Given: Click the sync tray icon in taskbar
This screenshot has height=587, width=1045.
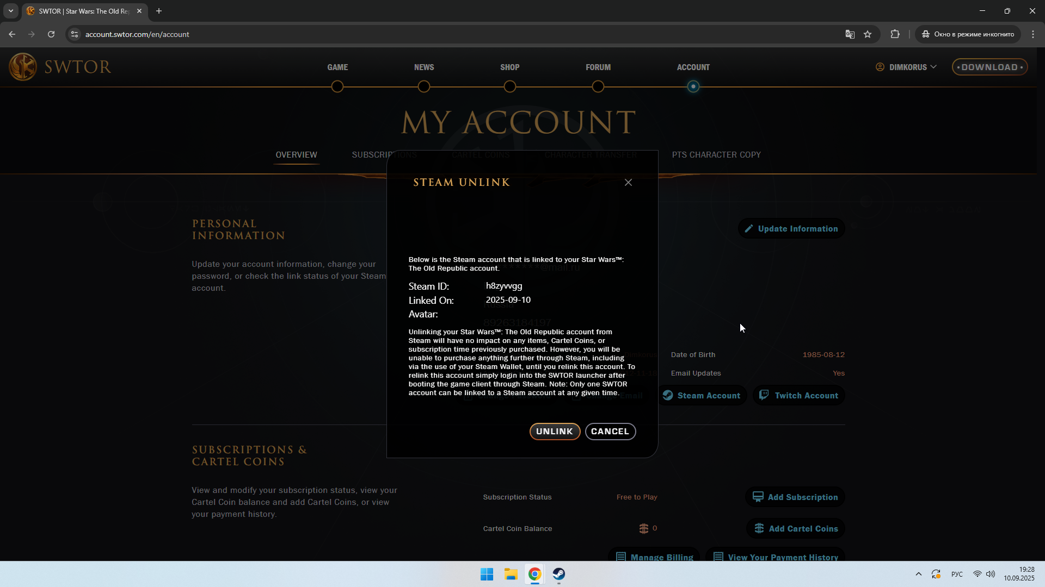Looking at the screenshot, I should (936, 574).
